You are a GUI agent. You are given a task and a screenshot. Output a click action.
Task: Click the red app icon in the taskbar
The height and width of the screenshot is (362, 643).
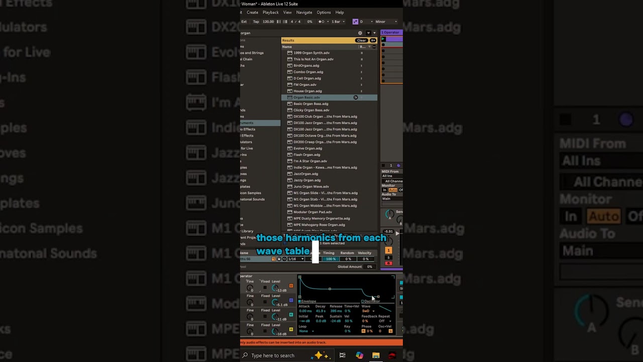pos(392,355)
